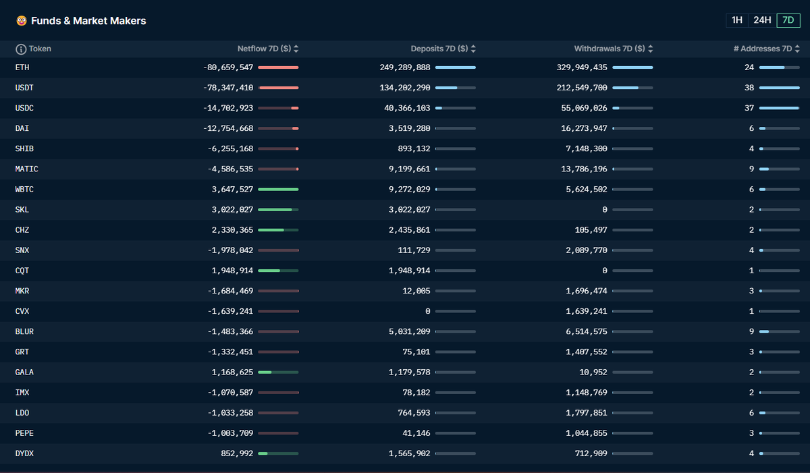Click DAI withdrawals value 16,273,947
810x473 pixels.
pos(585,128)
